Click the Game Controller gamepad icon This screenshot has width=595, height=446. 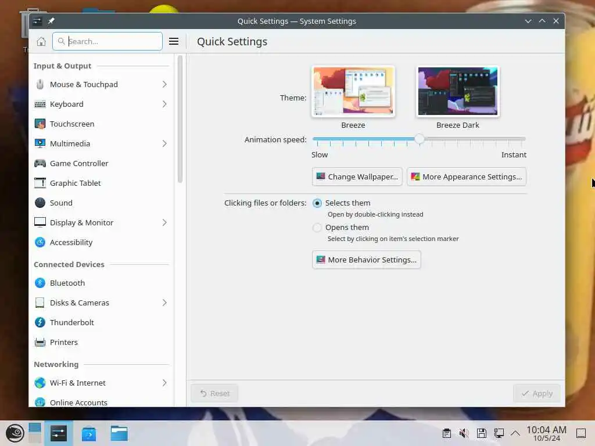click(x=40, y=163)
